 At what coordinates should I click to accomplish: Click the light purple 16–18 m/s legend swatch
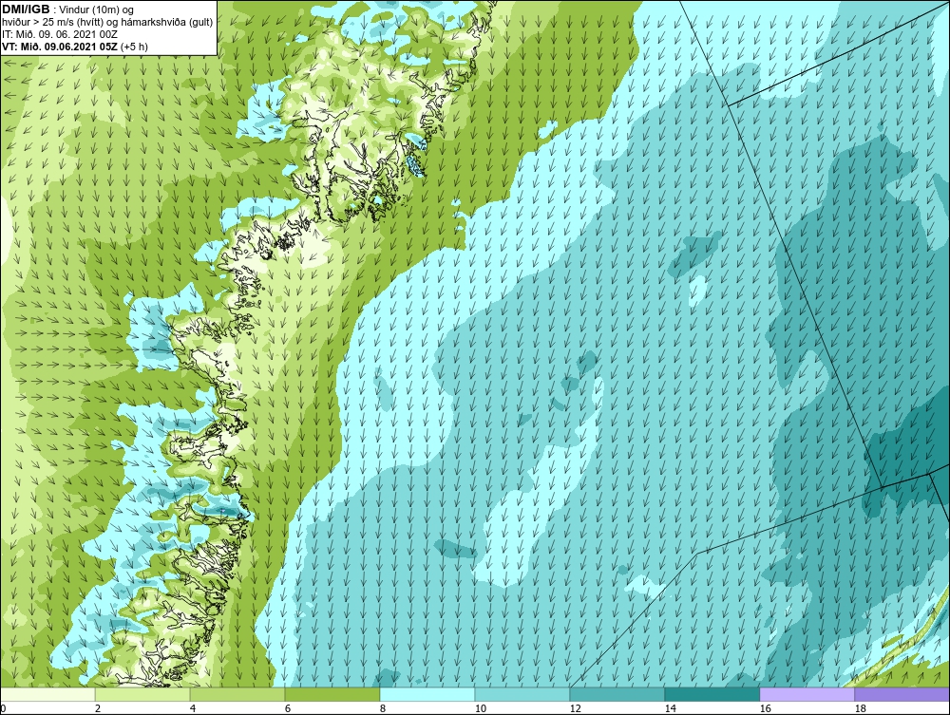click(807, 694)
